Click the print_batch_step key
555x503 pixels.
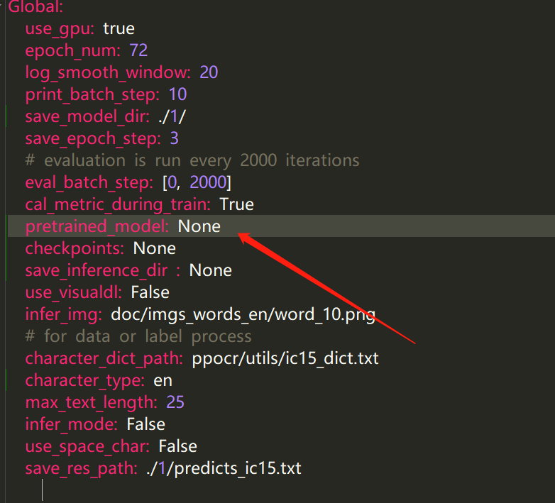pyautogui.click(x=92, y=95)
